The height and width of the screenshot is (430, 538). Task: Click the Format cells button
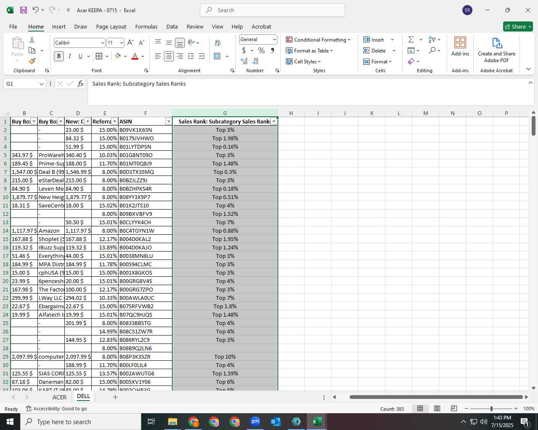377,61
